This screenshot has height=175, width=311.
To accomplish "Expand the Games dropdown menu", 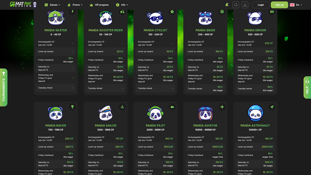I will pos(52,5).
